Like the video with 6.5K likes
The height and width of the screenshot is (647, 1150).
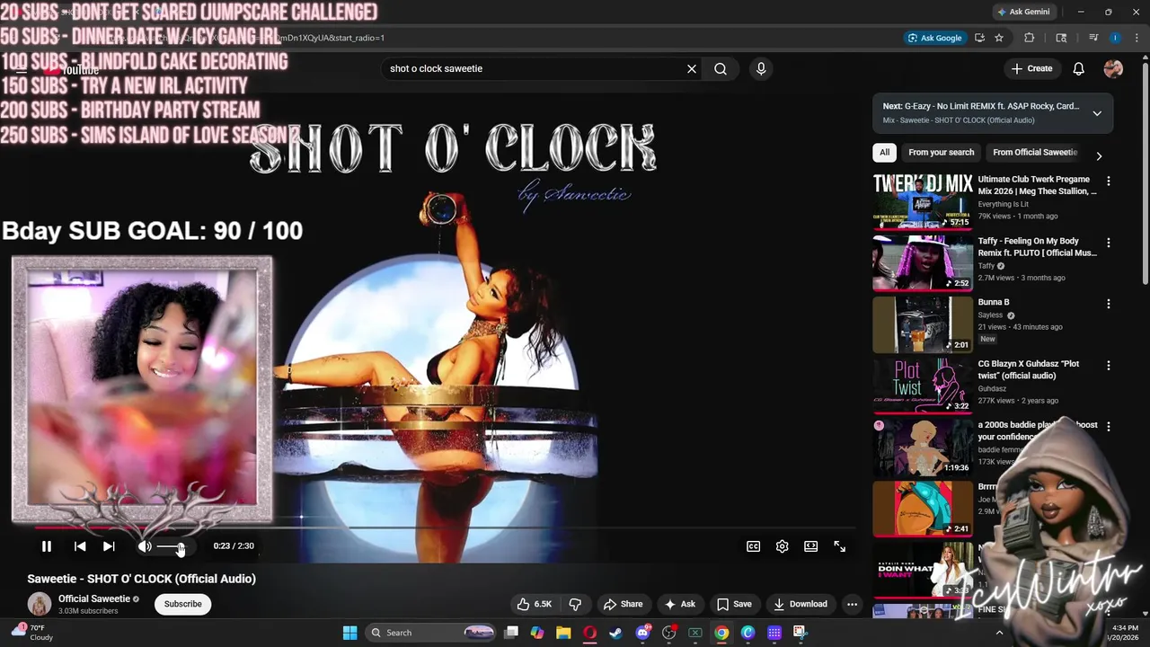click(x=534, y=604)
